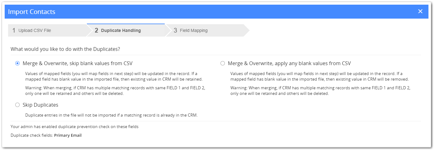The height and width of the screenshot is (151, 435).
Task: Click the Import Contacts title bar text
Action: click(x=31, y=12)
